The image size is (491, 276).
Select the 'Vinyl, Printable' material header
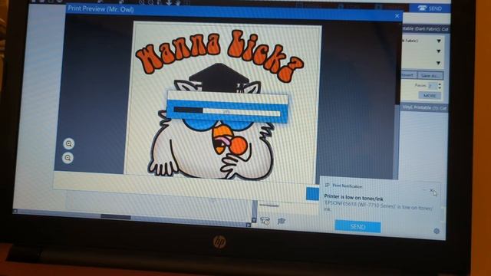(x=424, y=108)
